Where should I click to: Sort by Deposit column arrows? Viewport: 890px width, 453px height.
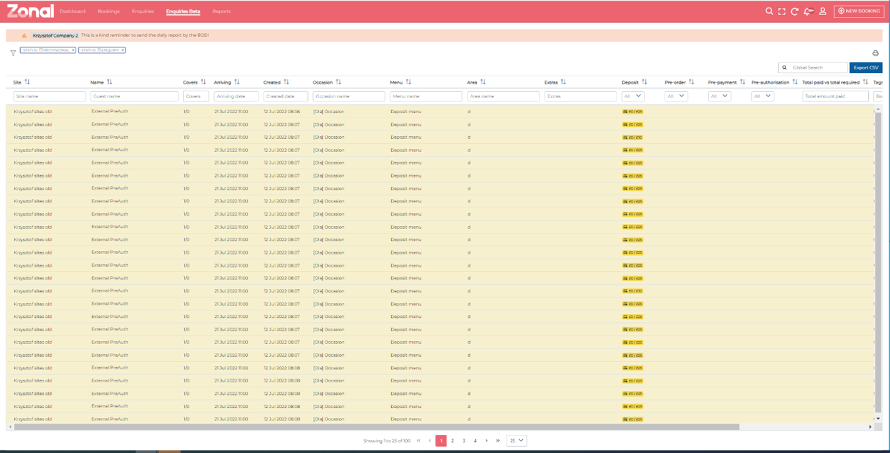[x=644, y=82]
